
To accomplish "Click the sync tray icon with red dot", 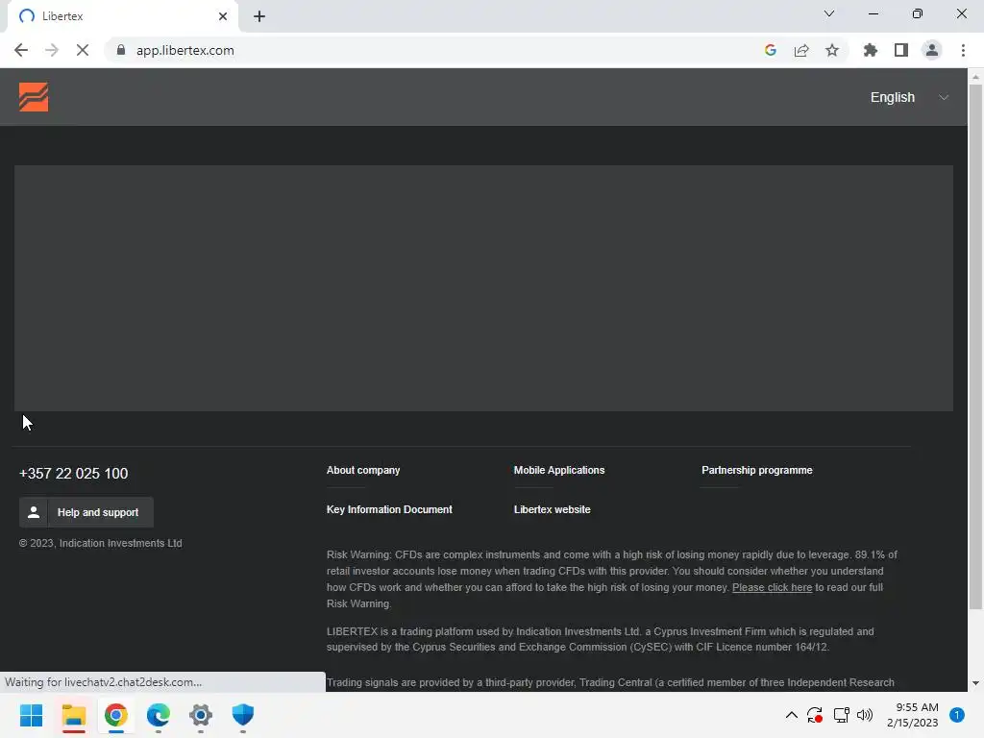I will click(815, 715).
